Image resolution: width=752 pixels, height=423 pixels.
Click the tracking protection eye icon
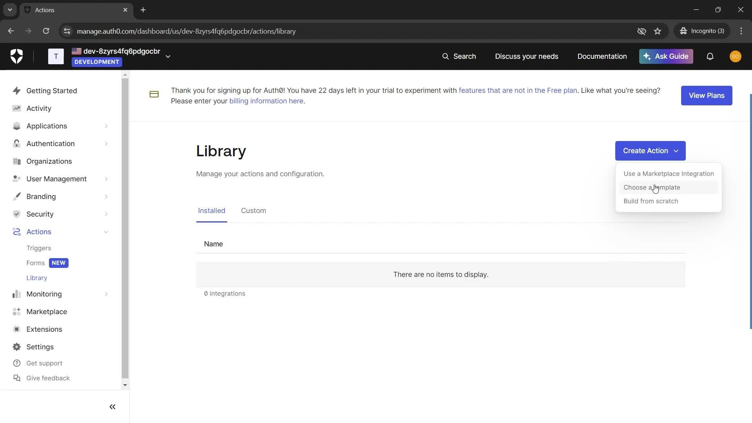coord(642,31)
